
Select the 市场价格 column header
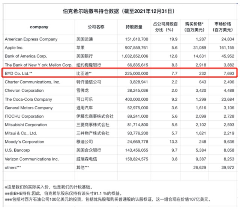(x=223, y=27)
